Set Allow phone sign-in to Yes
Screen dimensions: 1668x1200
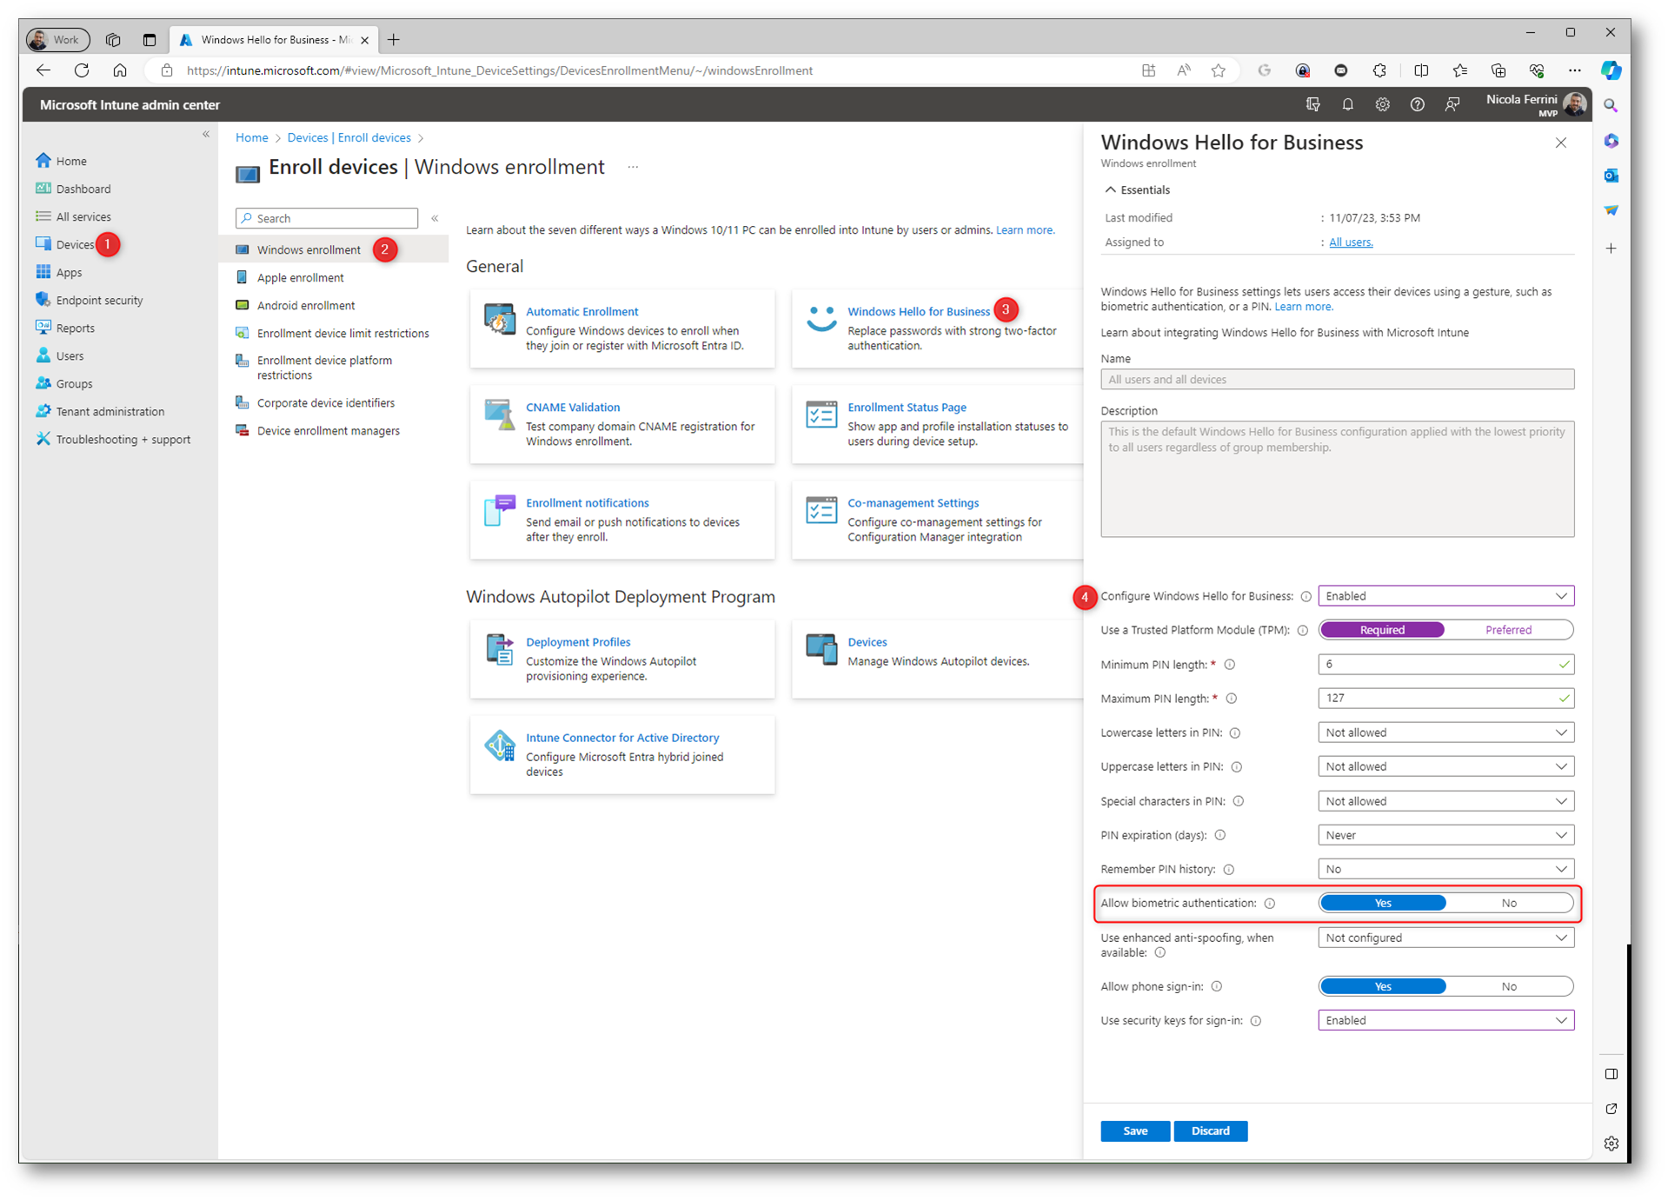click(x=1382, y=986)
